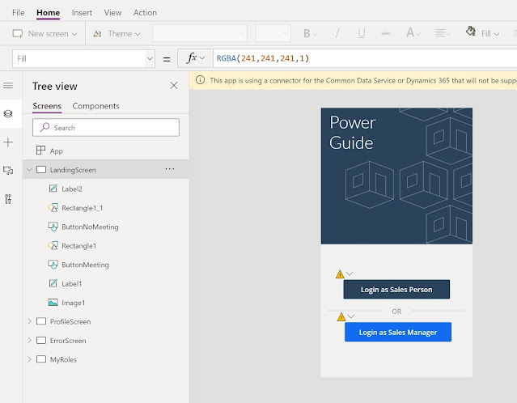Toggle Bold formatting
This screenshot has width=517, height=403.
coord(307,33)
